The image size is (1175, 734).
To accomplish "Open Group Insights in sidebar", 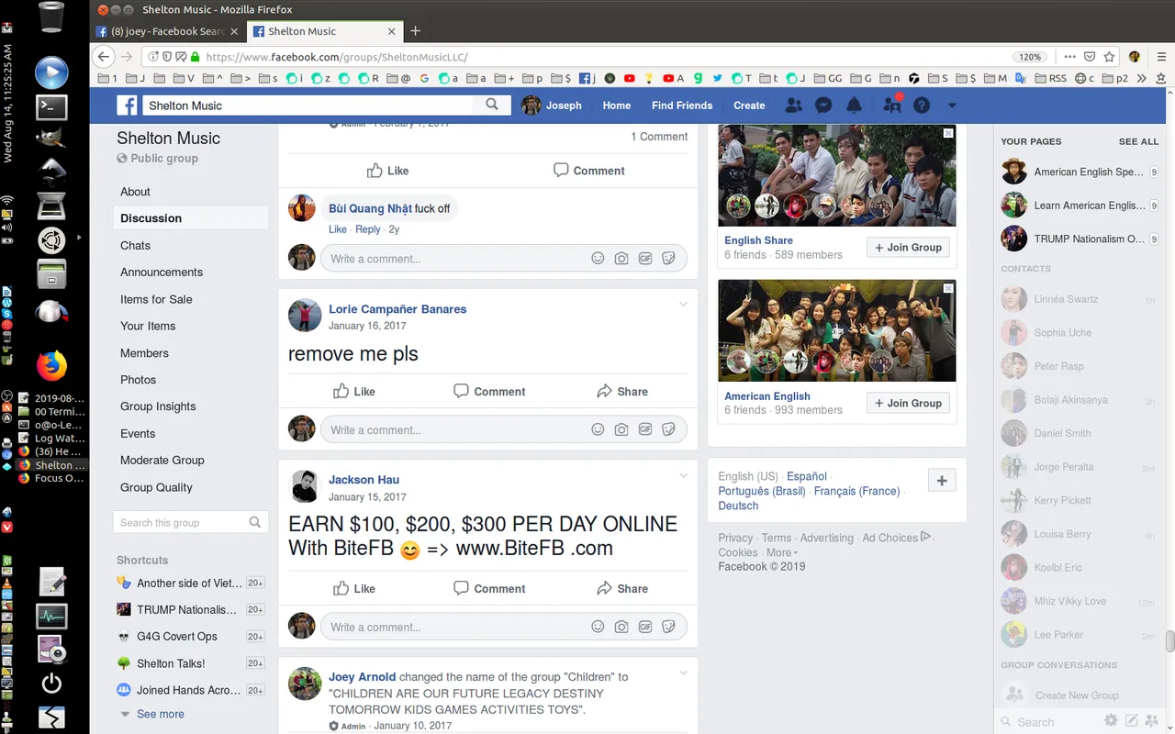I will tap(158, 406).
